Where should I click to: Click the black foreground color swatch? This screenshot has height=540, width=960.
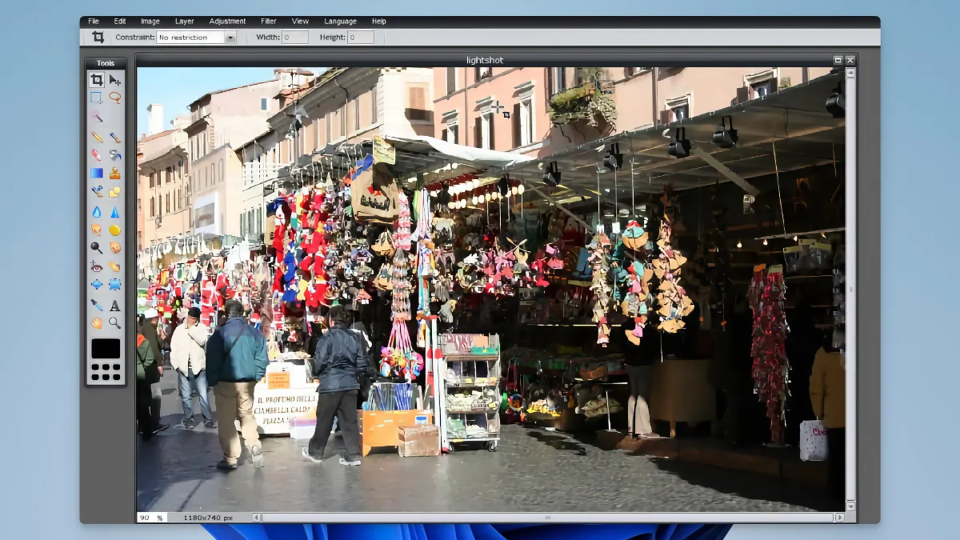[x=106, y=349]
